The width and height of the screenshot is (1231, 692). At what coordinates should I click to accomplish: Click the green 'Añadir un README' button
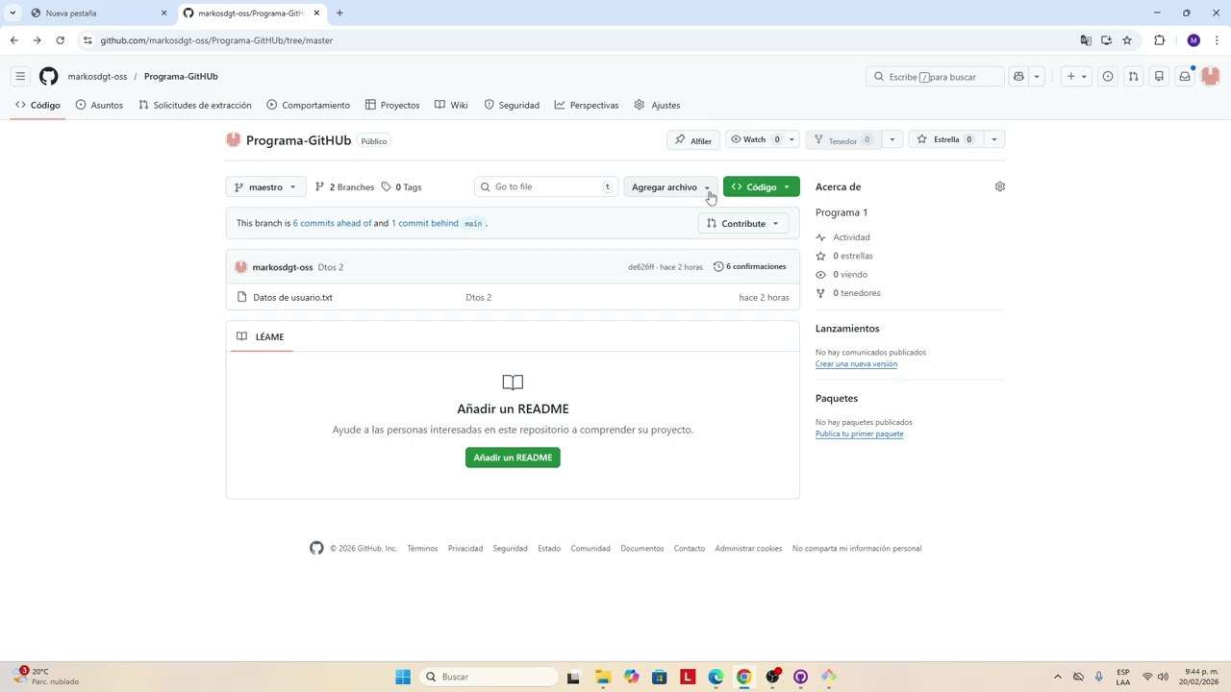click(513, 457)
